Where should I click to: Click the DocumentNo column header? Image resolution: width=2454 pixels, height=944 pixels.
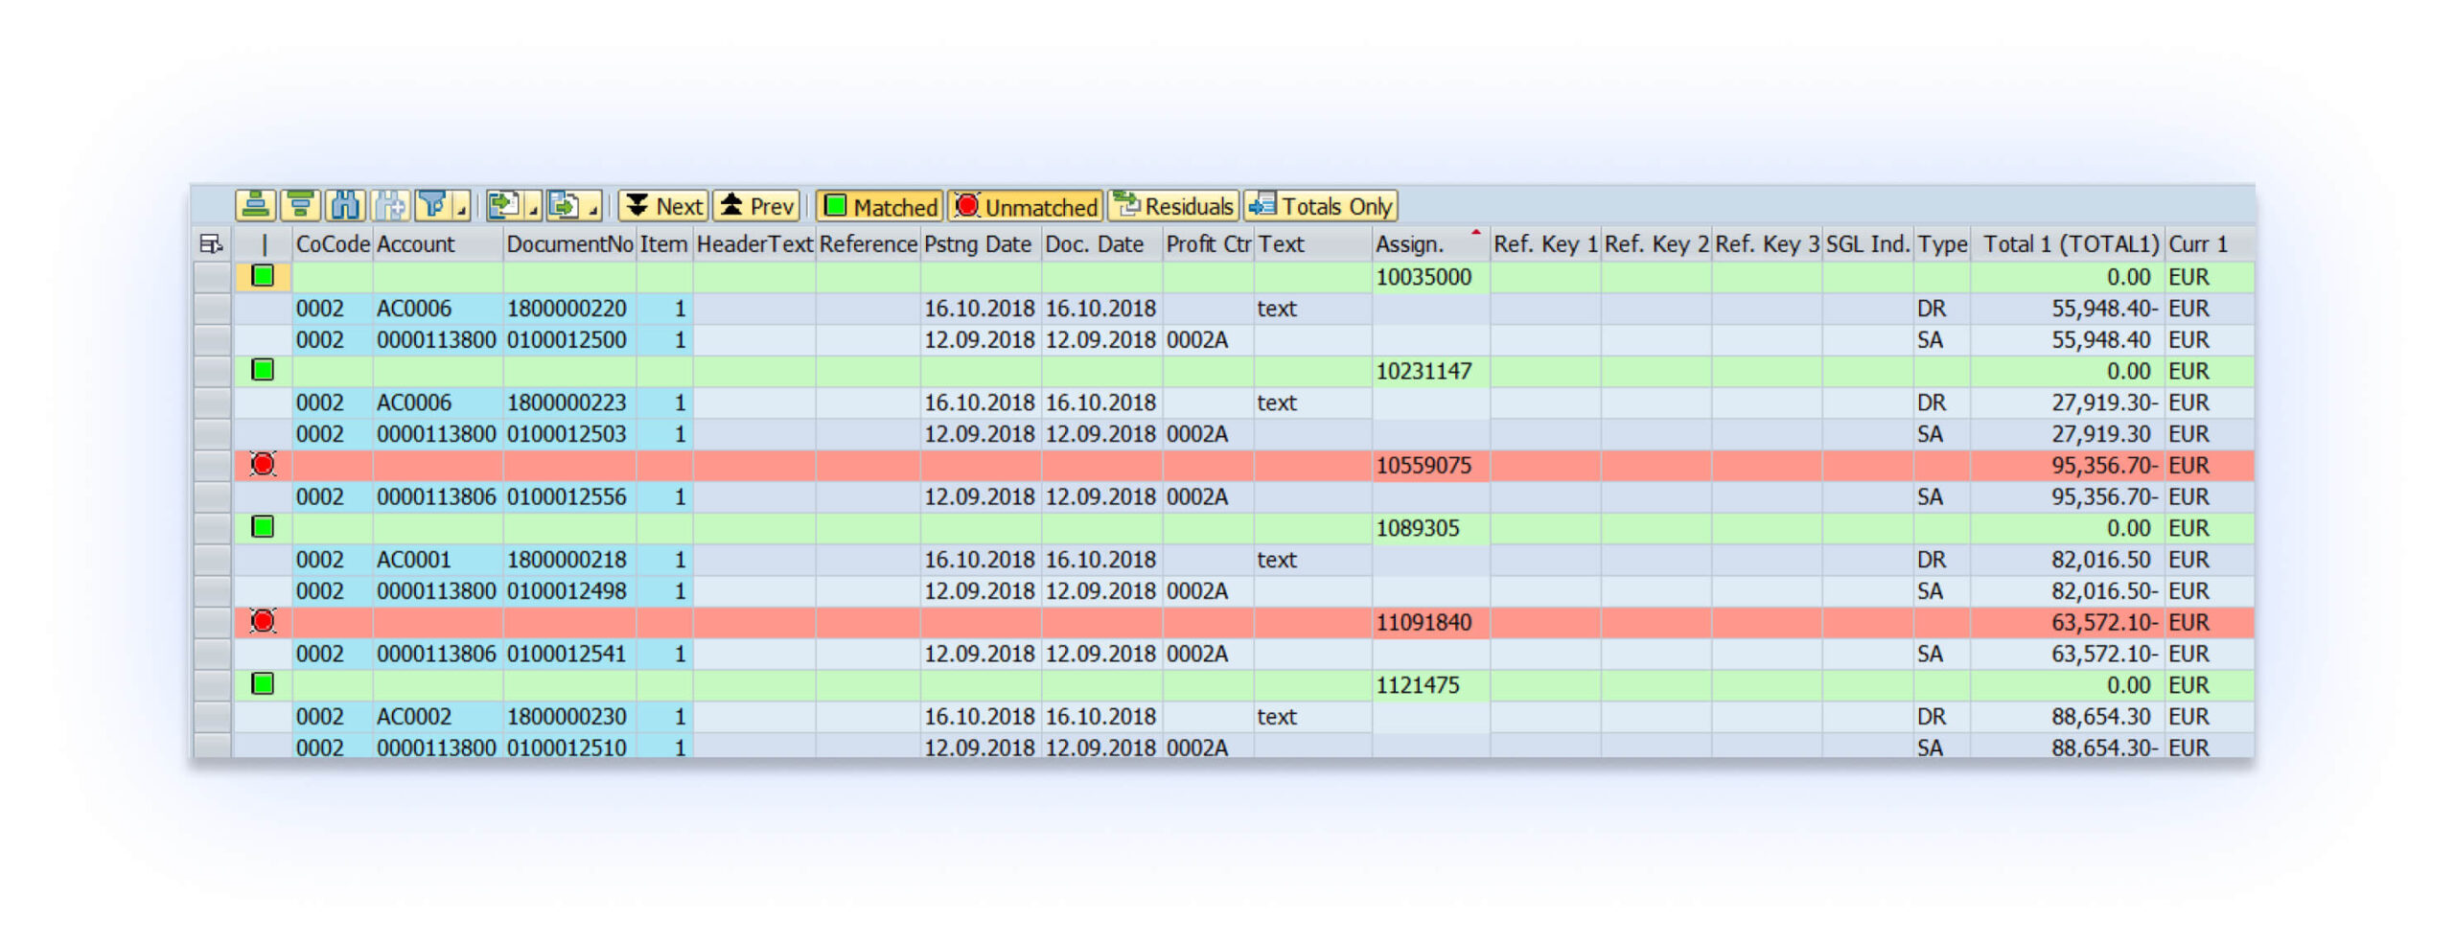pos(568,244)
